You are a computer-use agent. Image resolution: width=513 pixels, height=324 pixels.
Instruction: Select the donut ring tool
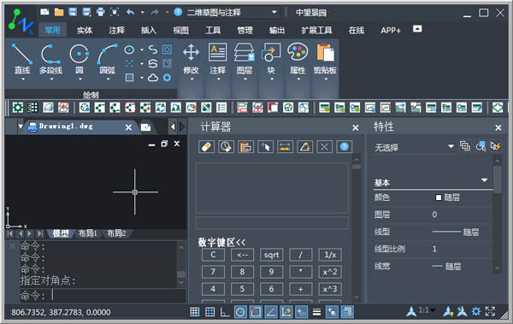(x=168, y=78)
